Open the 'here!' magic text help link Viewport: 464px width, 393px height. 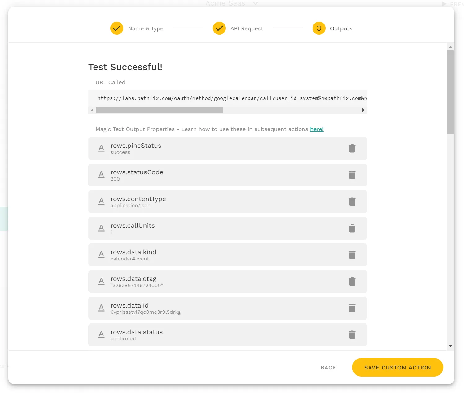coord(317,129)
